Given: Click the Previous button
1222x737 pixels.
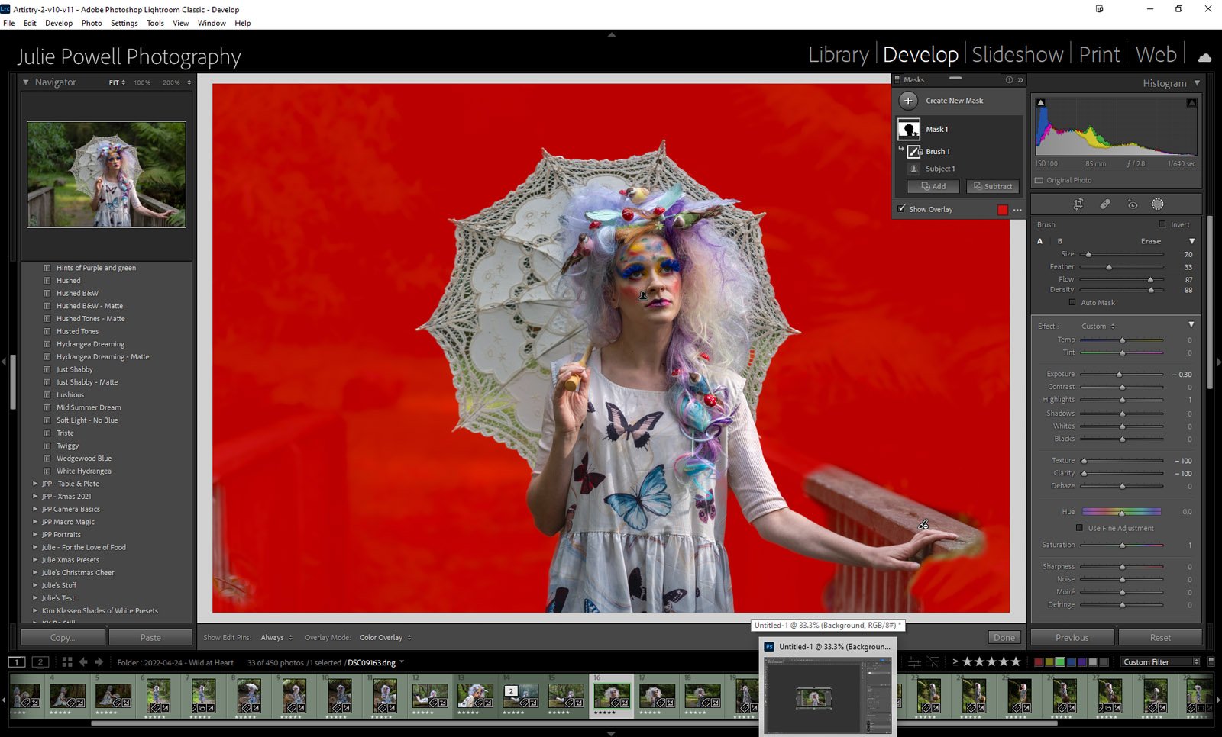Looking at the screenshot, I should click(1072, 637).
